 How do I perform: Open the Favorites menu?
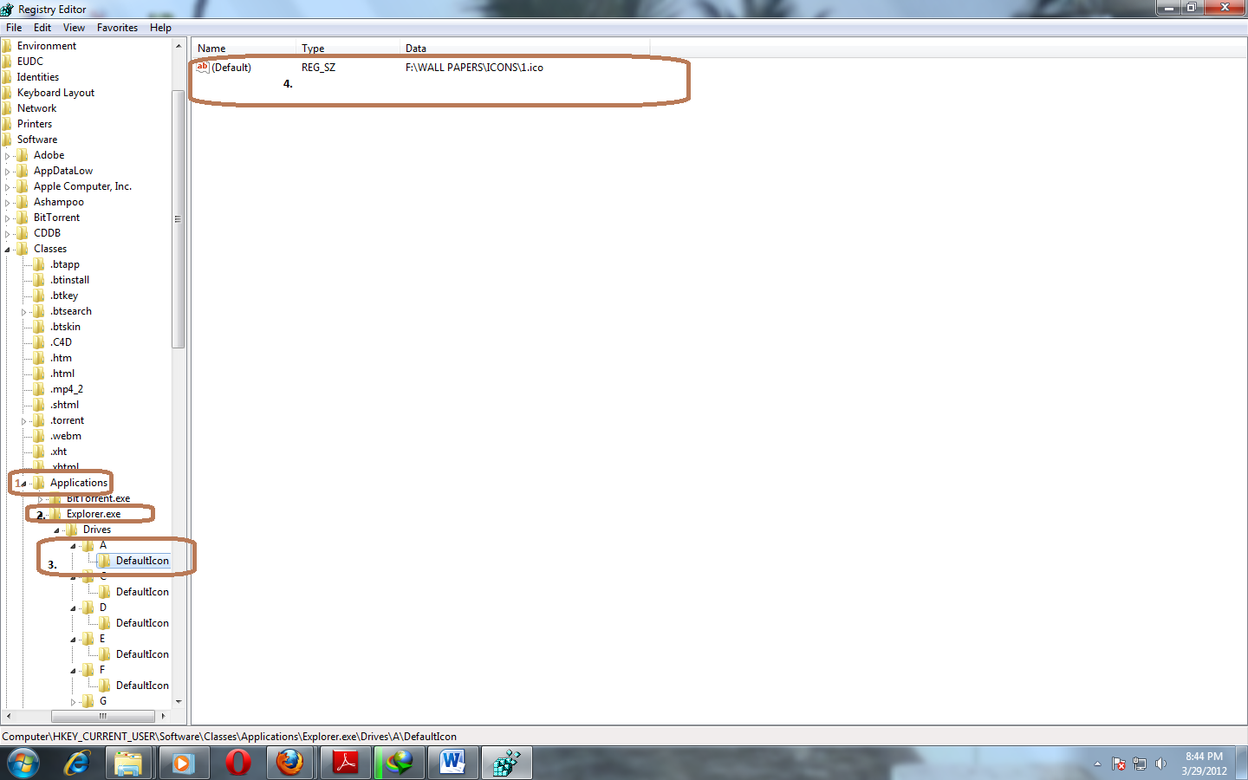pyautogui.click(x=117, y=27)
